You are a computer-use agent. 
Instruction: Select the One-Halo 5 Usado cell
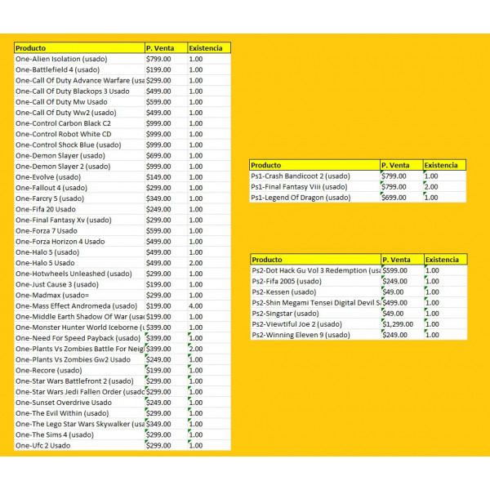pyautogui.click(x=79, y=263)
